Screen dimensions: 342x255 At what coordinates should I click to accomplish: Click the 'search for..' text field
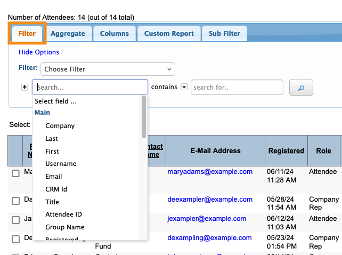(237, 87)
